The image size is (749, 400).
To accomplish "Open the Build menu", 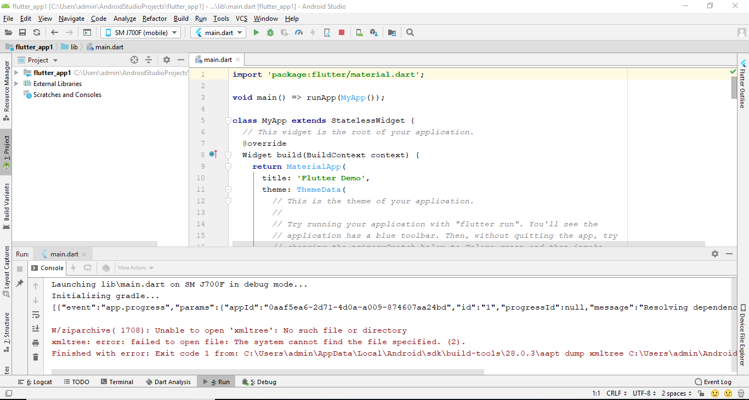I will pos(181,19).
